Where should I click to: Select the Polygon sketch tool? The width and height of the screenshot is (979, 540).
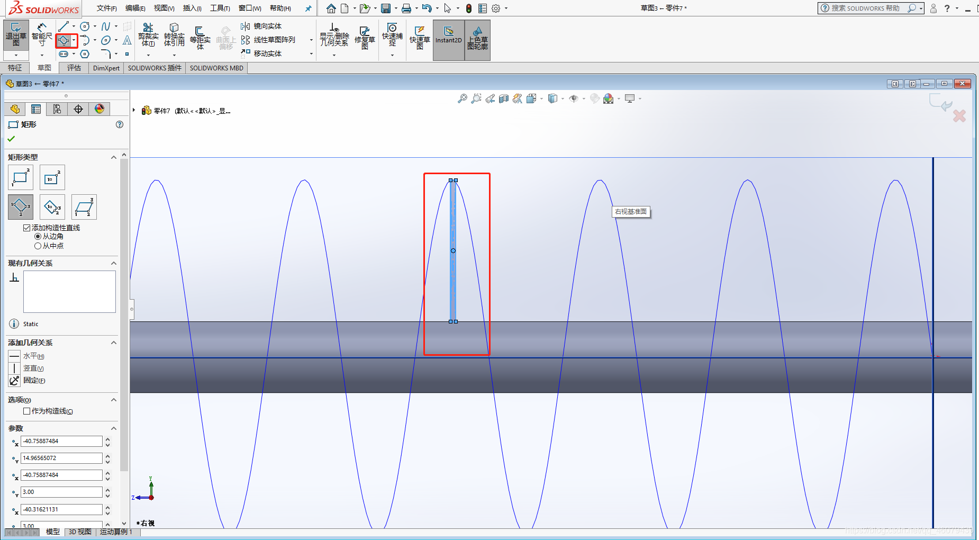(x=85, y=54)
